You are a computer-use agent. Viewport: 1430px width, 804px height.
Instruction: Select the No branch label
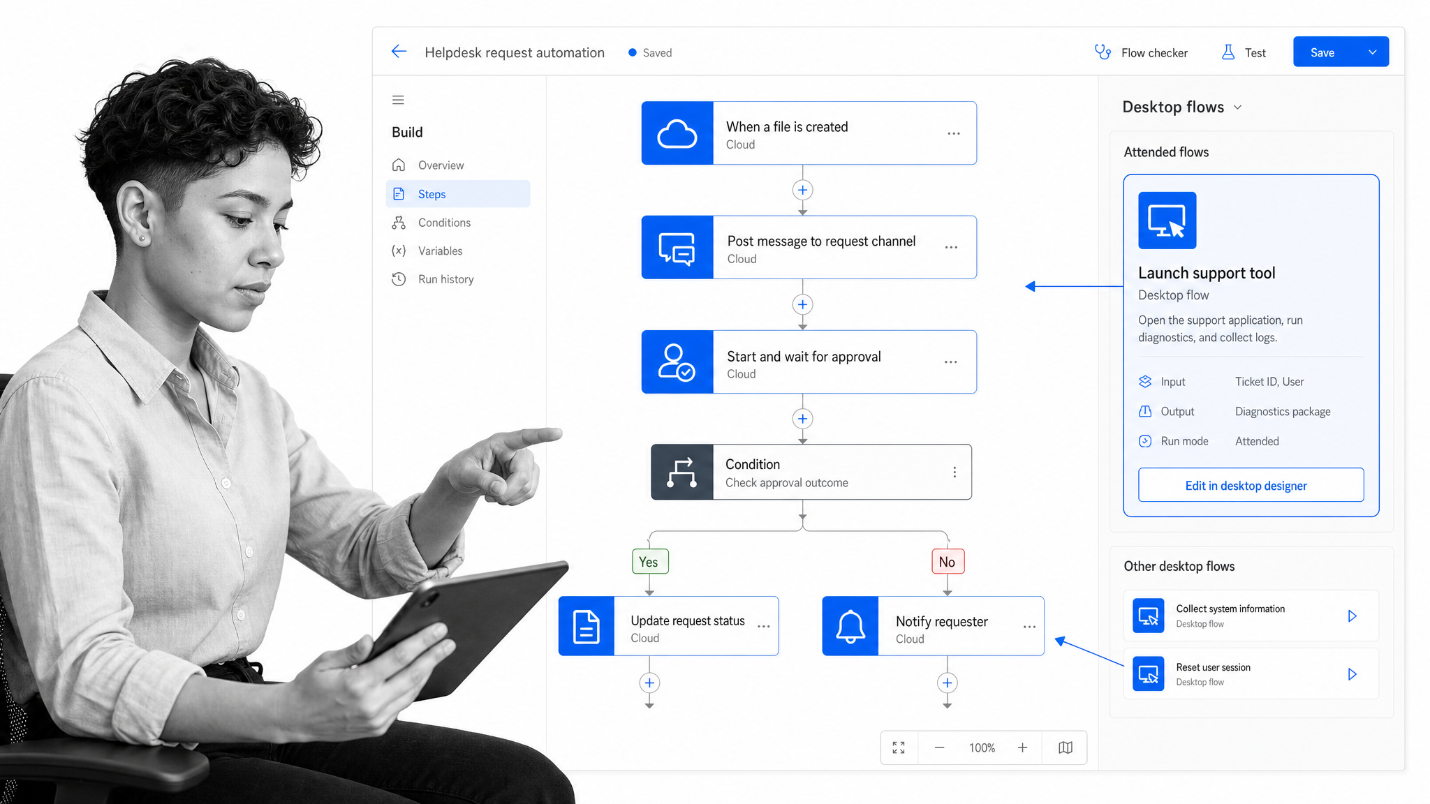948,562
